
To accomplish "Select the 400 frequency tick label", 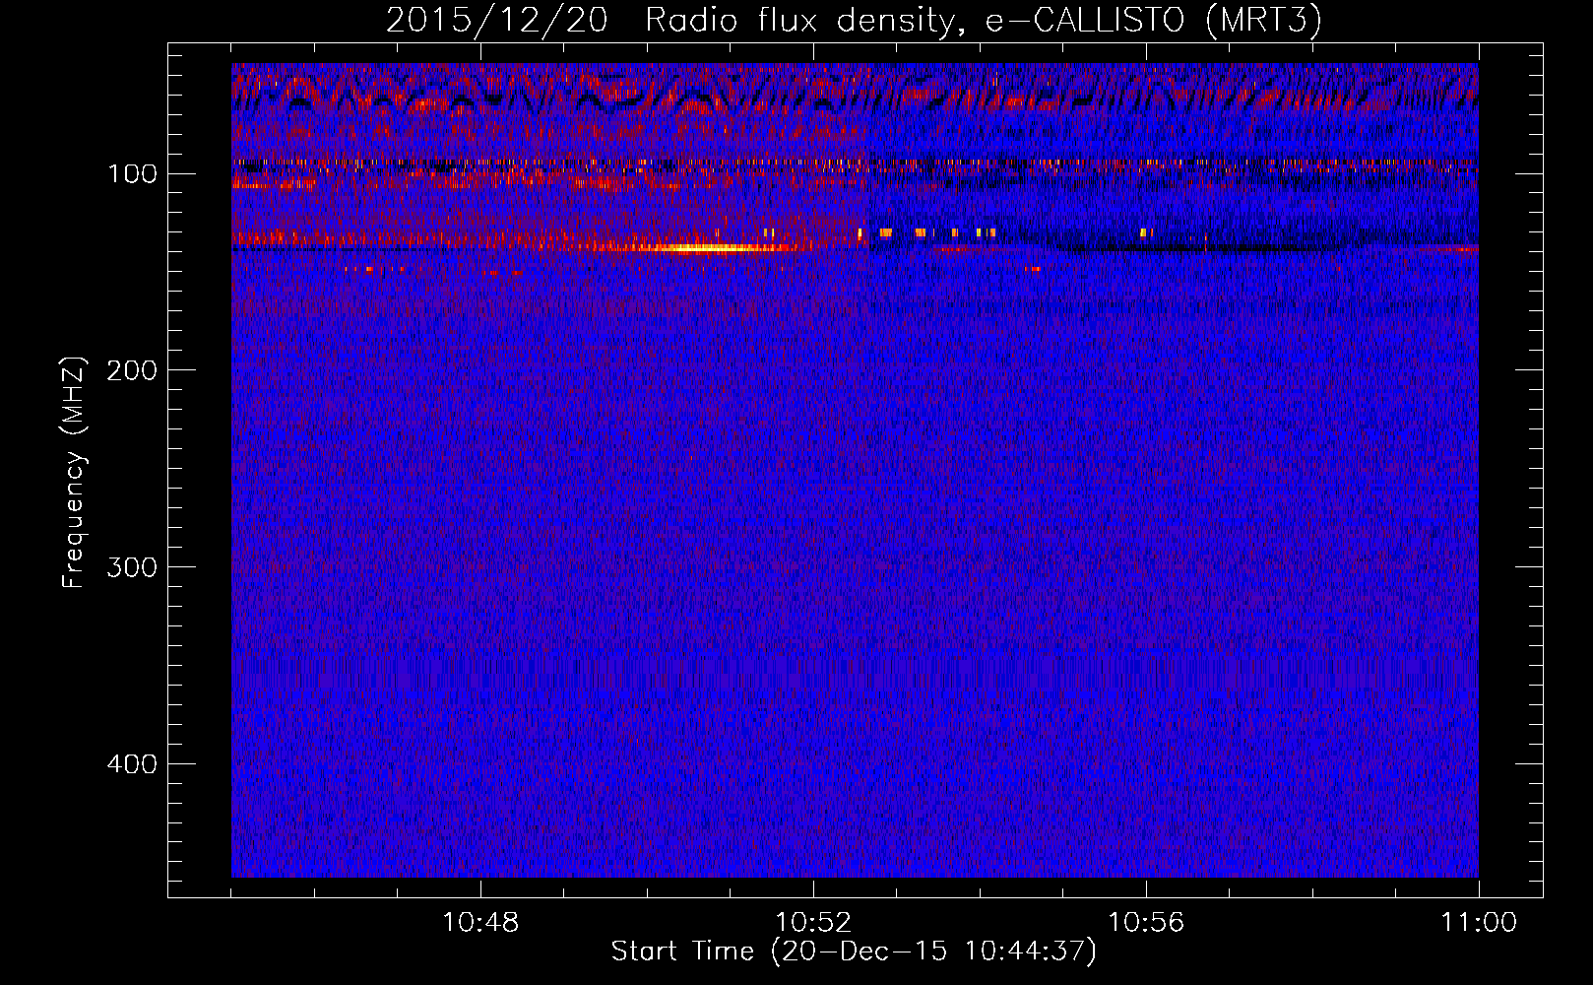I will [132, 764].
